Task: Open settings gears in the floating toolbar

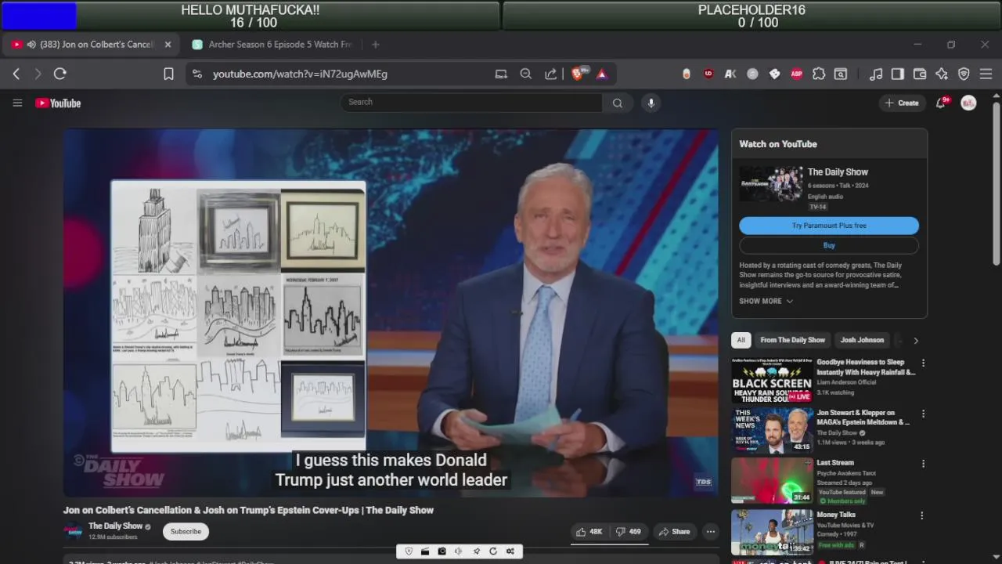Action: pyautogui.click(x=510, y=551)
